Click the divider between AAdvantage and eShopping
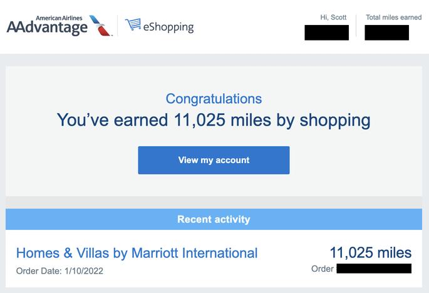Image resolution: width=429 pixels, height=293 pixels. pyautogui.click(x=118, y=26)
